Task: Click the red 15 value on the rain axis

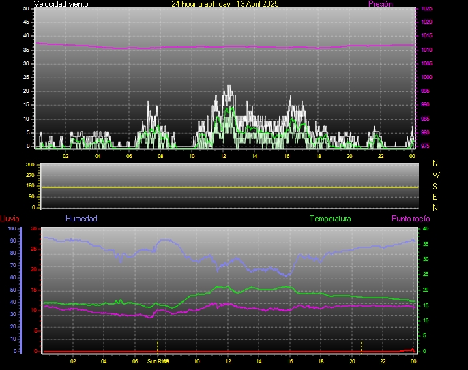Action: 33,290
